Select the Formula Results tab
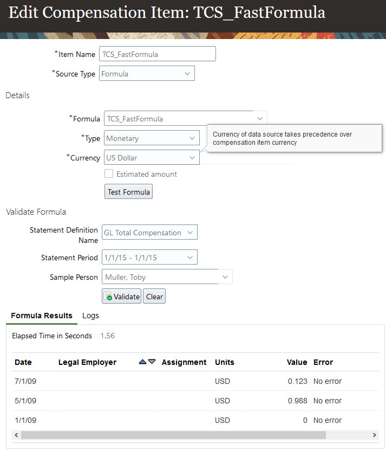The image size is (386, 450). pos(42,316)
